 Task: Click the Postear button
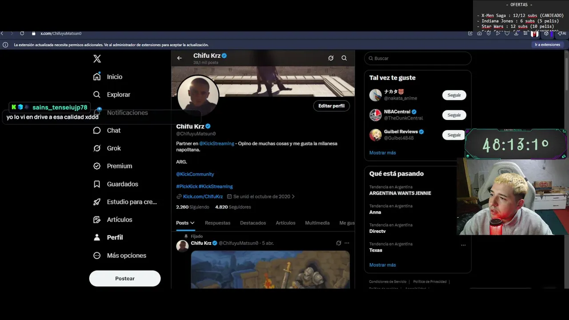point(125,278)
